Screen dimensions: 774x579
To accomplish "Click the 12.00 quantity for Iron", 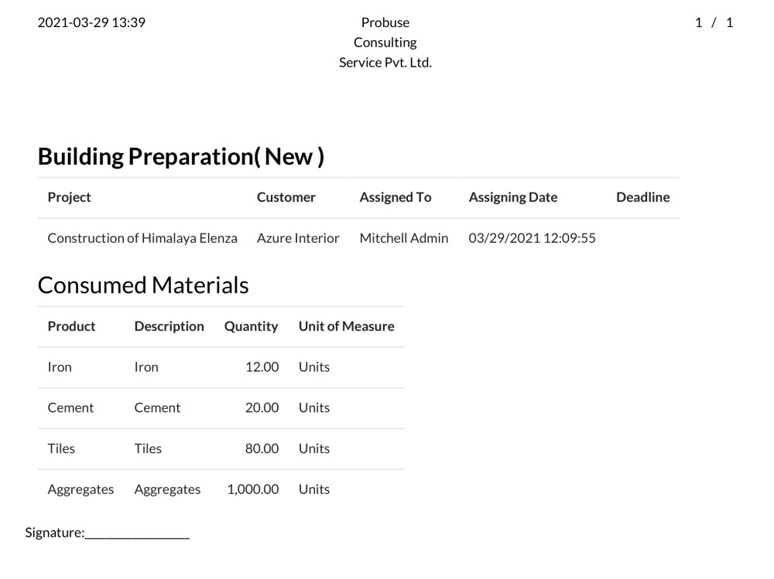I will click(262, 367).
